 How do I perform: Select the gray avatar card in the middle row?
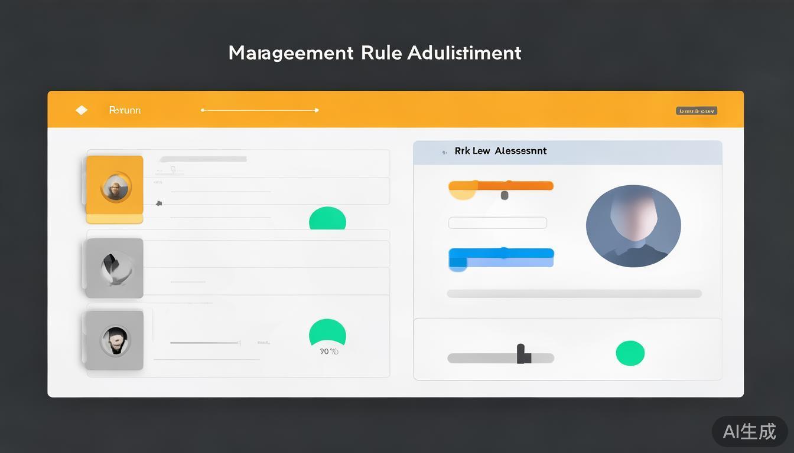point(115,268)
